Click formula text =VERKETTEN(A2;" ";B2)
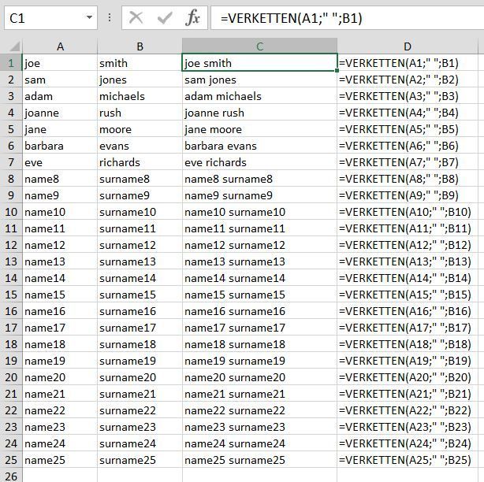This screenshot has height=482, width=484. pos(399,80)
